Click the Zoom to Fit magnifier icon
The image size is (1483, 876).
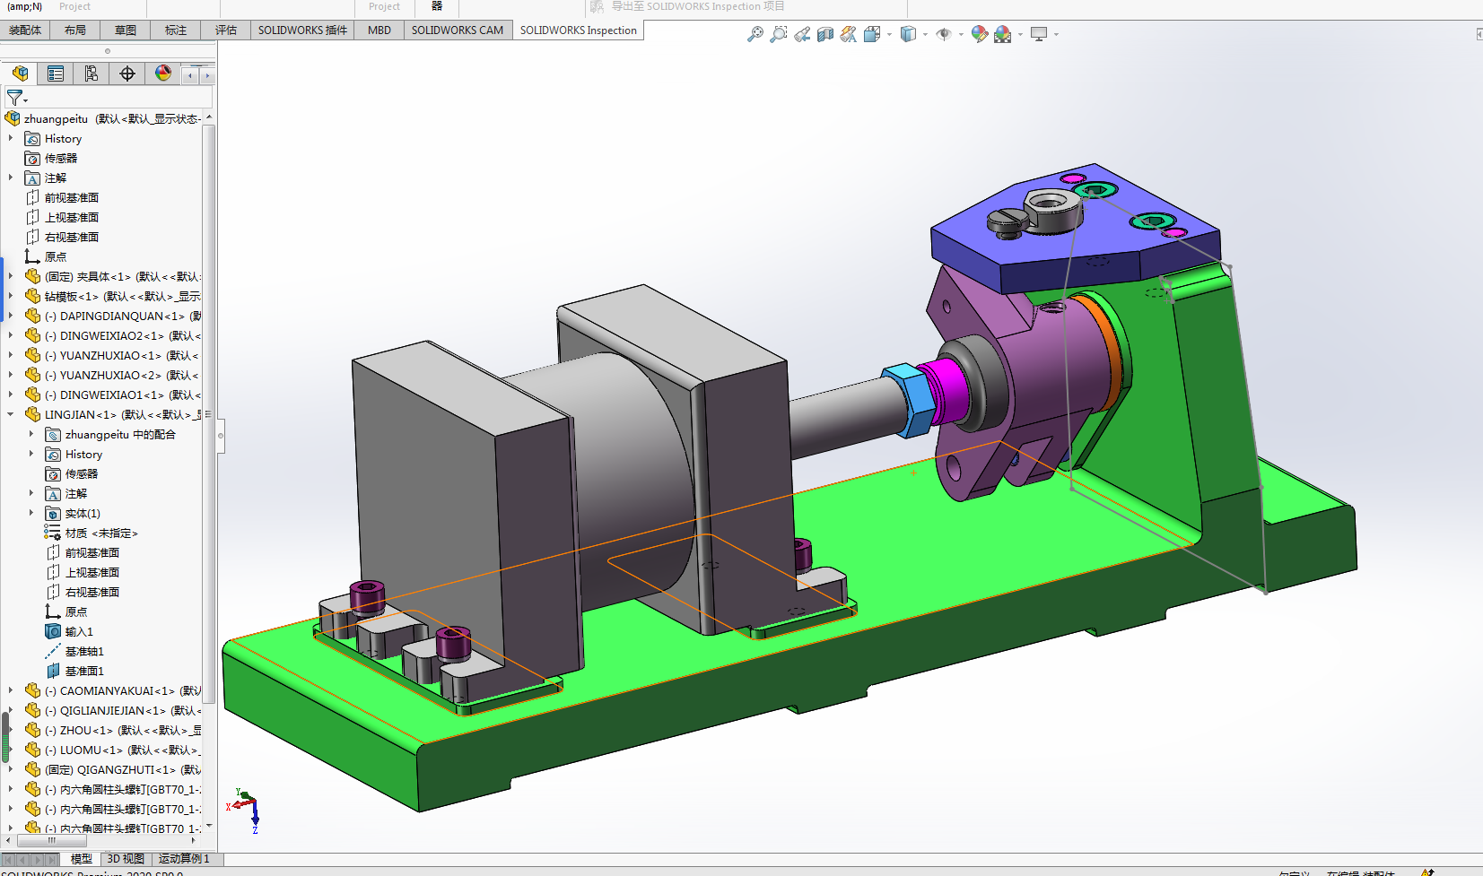(x=755, y=34)
